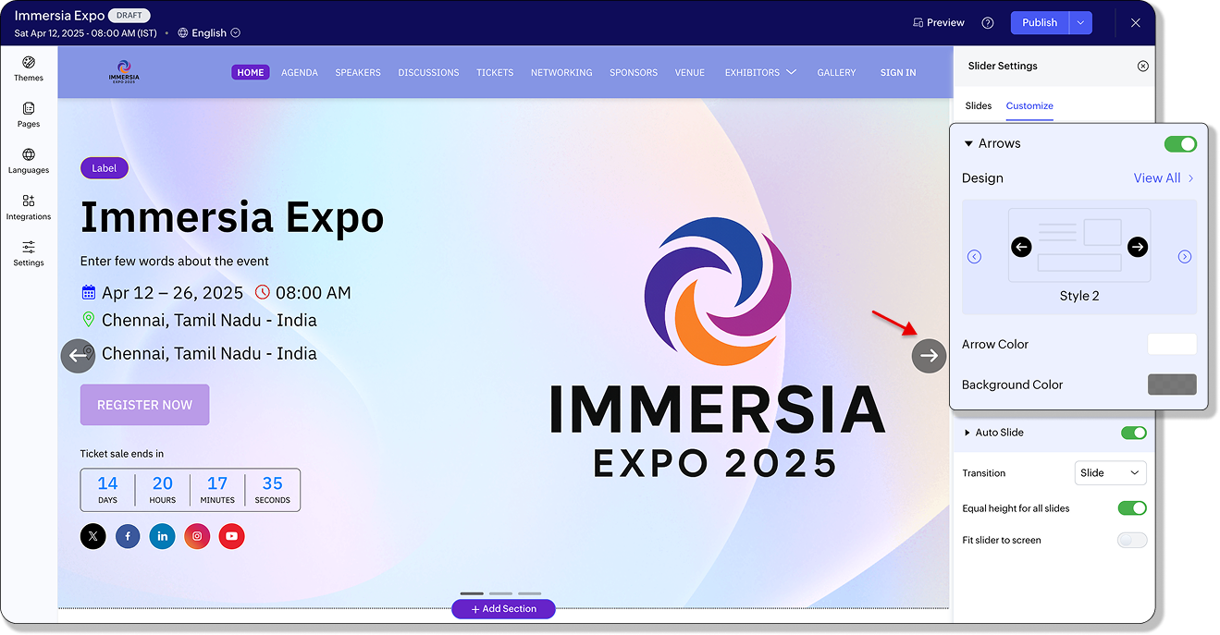Click the Immersia Expo 2025 navbar logo
The image size is (1220, 635).
(124, 72)
